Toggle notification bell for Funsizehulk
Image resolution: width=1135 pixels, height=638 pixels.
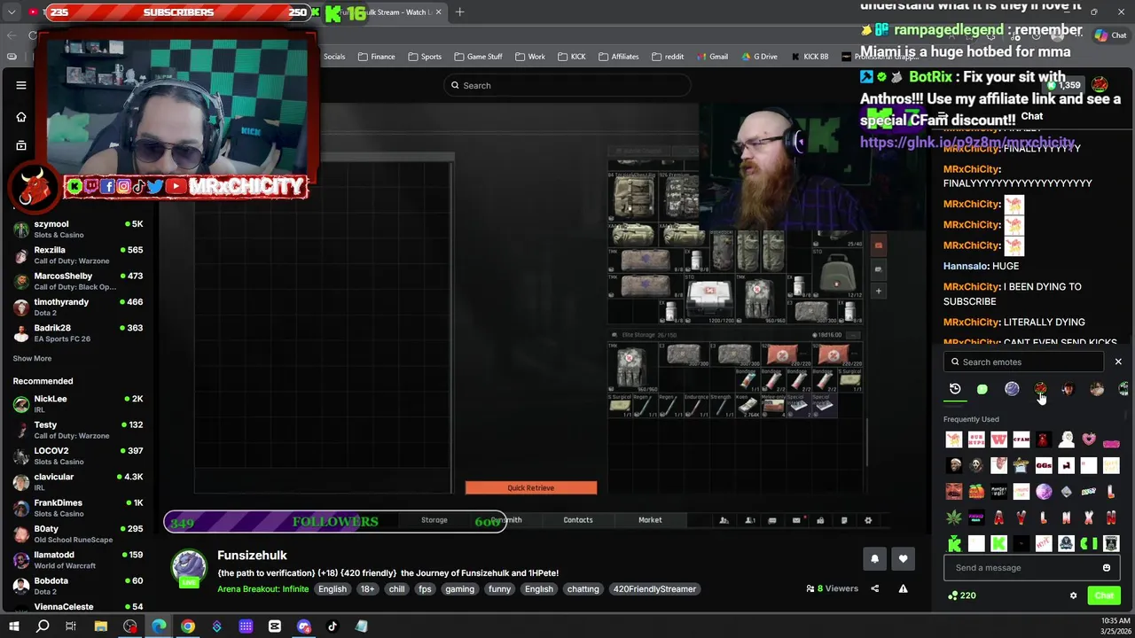tap(874, 559)
